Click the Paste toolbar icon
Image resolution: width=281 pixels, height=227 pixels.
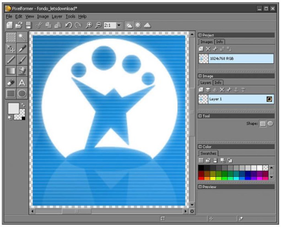point(58,25)
